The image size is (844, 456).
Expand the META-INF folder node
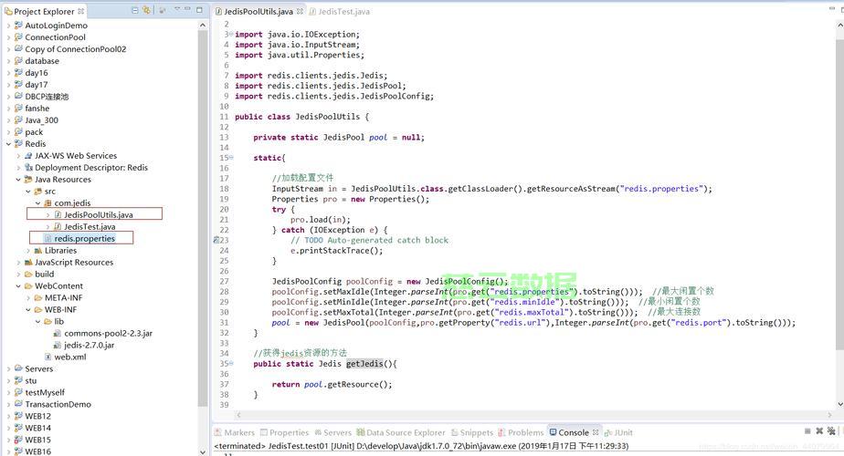tap(28, 297)
